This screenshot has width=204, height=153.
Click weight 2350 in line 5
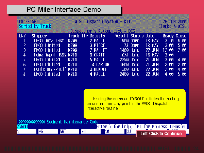coord(124,60)
